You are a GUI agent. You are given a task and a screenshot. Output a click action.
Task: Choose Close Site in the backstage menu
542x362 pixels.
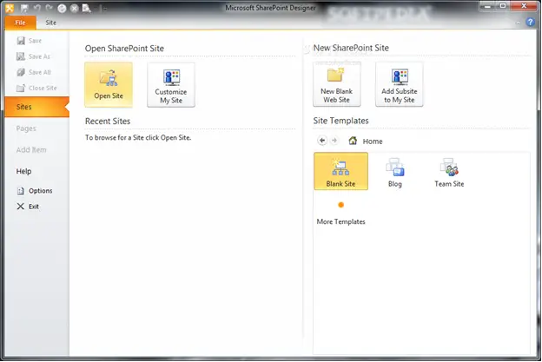pyautogui.click(x=43, y=88)
